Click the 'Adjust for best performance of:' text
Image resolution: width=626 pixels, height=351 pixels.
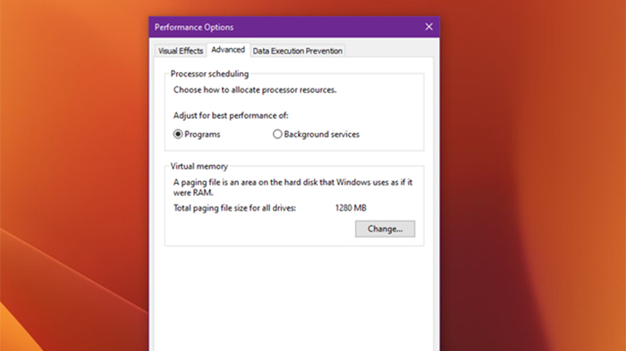pos(231,115)
